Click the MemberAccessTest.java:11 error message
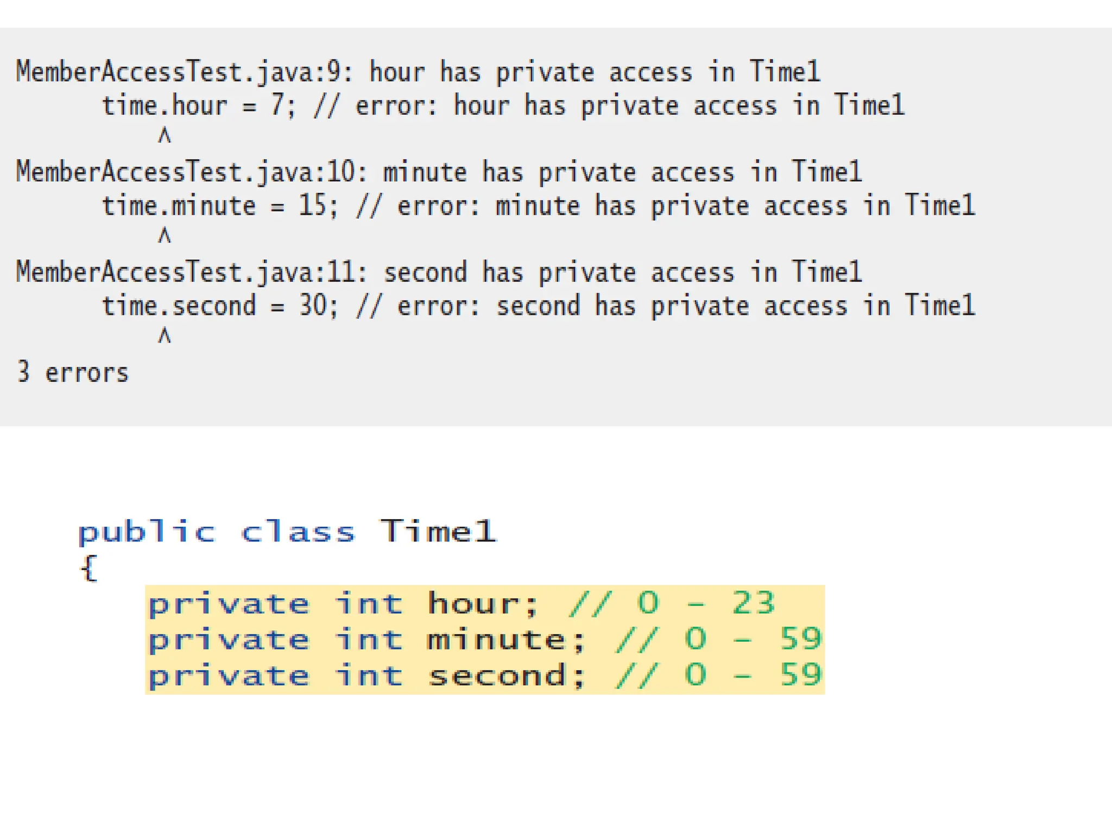Image resolution: width=1112 pixels, height=834 pixels. tap(439, 273)
